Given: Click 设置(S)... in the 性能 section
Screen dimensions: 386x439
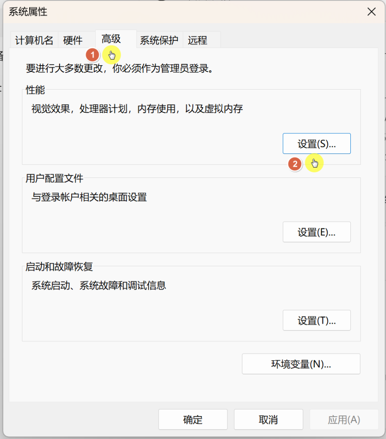Looking at the screenshot, I should (317, 144).
